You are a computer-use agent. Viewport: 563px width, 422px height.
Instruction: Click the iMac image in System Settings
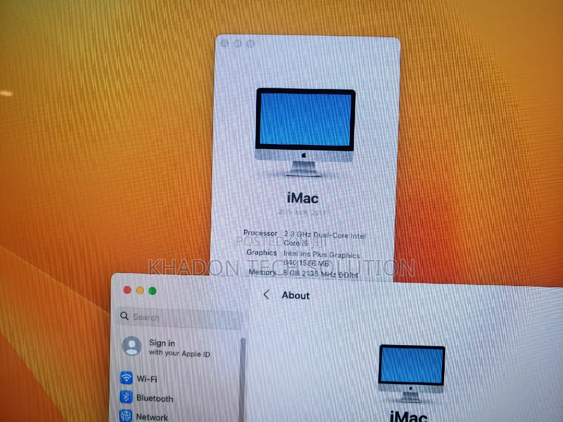tap(411, 374)
